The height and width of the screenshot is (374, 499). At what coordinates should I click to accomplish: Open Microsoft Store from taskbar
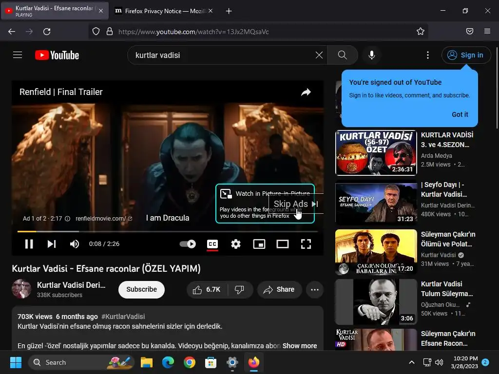point(211,362)
